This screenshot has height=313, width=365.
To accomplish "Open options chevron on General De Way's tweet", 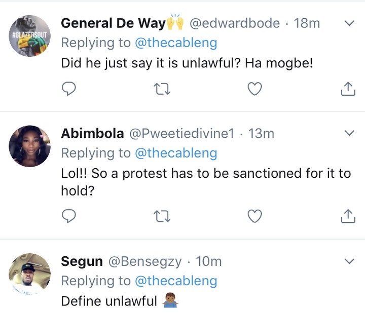I will point(349,23).
